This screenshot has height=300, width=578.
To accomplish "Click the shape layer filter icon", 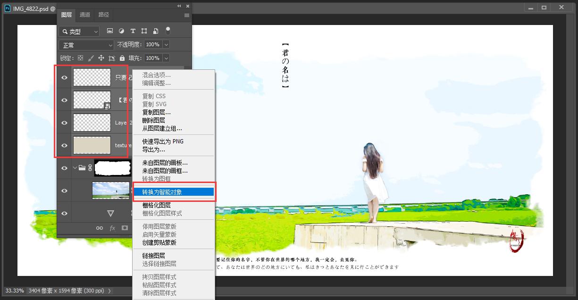I will 144,31.
